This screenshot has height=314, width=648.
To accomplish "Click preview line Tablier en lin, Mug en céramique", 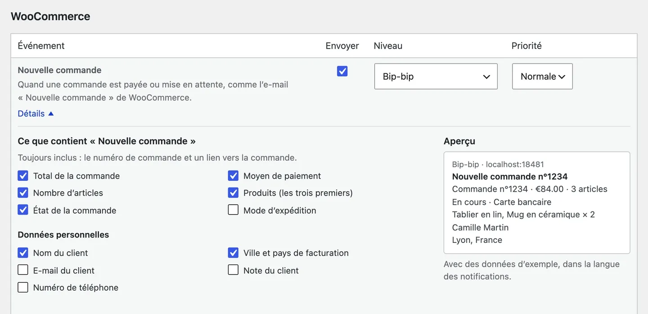I will click(523, 215).
